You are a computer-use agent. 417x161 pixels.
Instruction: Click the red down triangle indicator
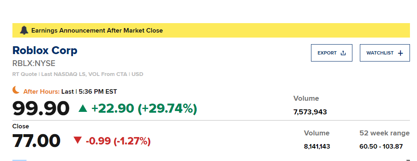click(78, 140)
